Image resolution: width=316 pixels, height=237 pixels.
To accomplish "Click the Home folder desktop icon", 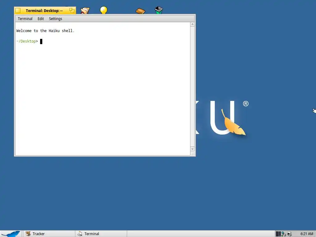I will click(x=85, y=10).
